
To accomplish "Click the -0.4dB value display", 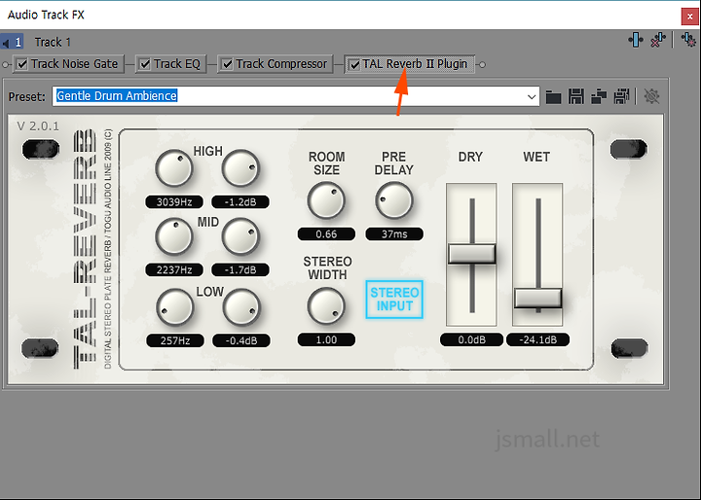I will point(241,340).
